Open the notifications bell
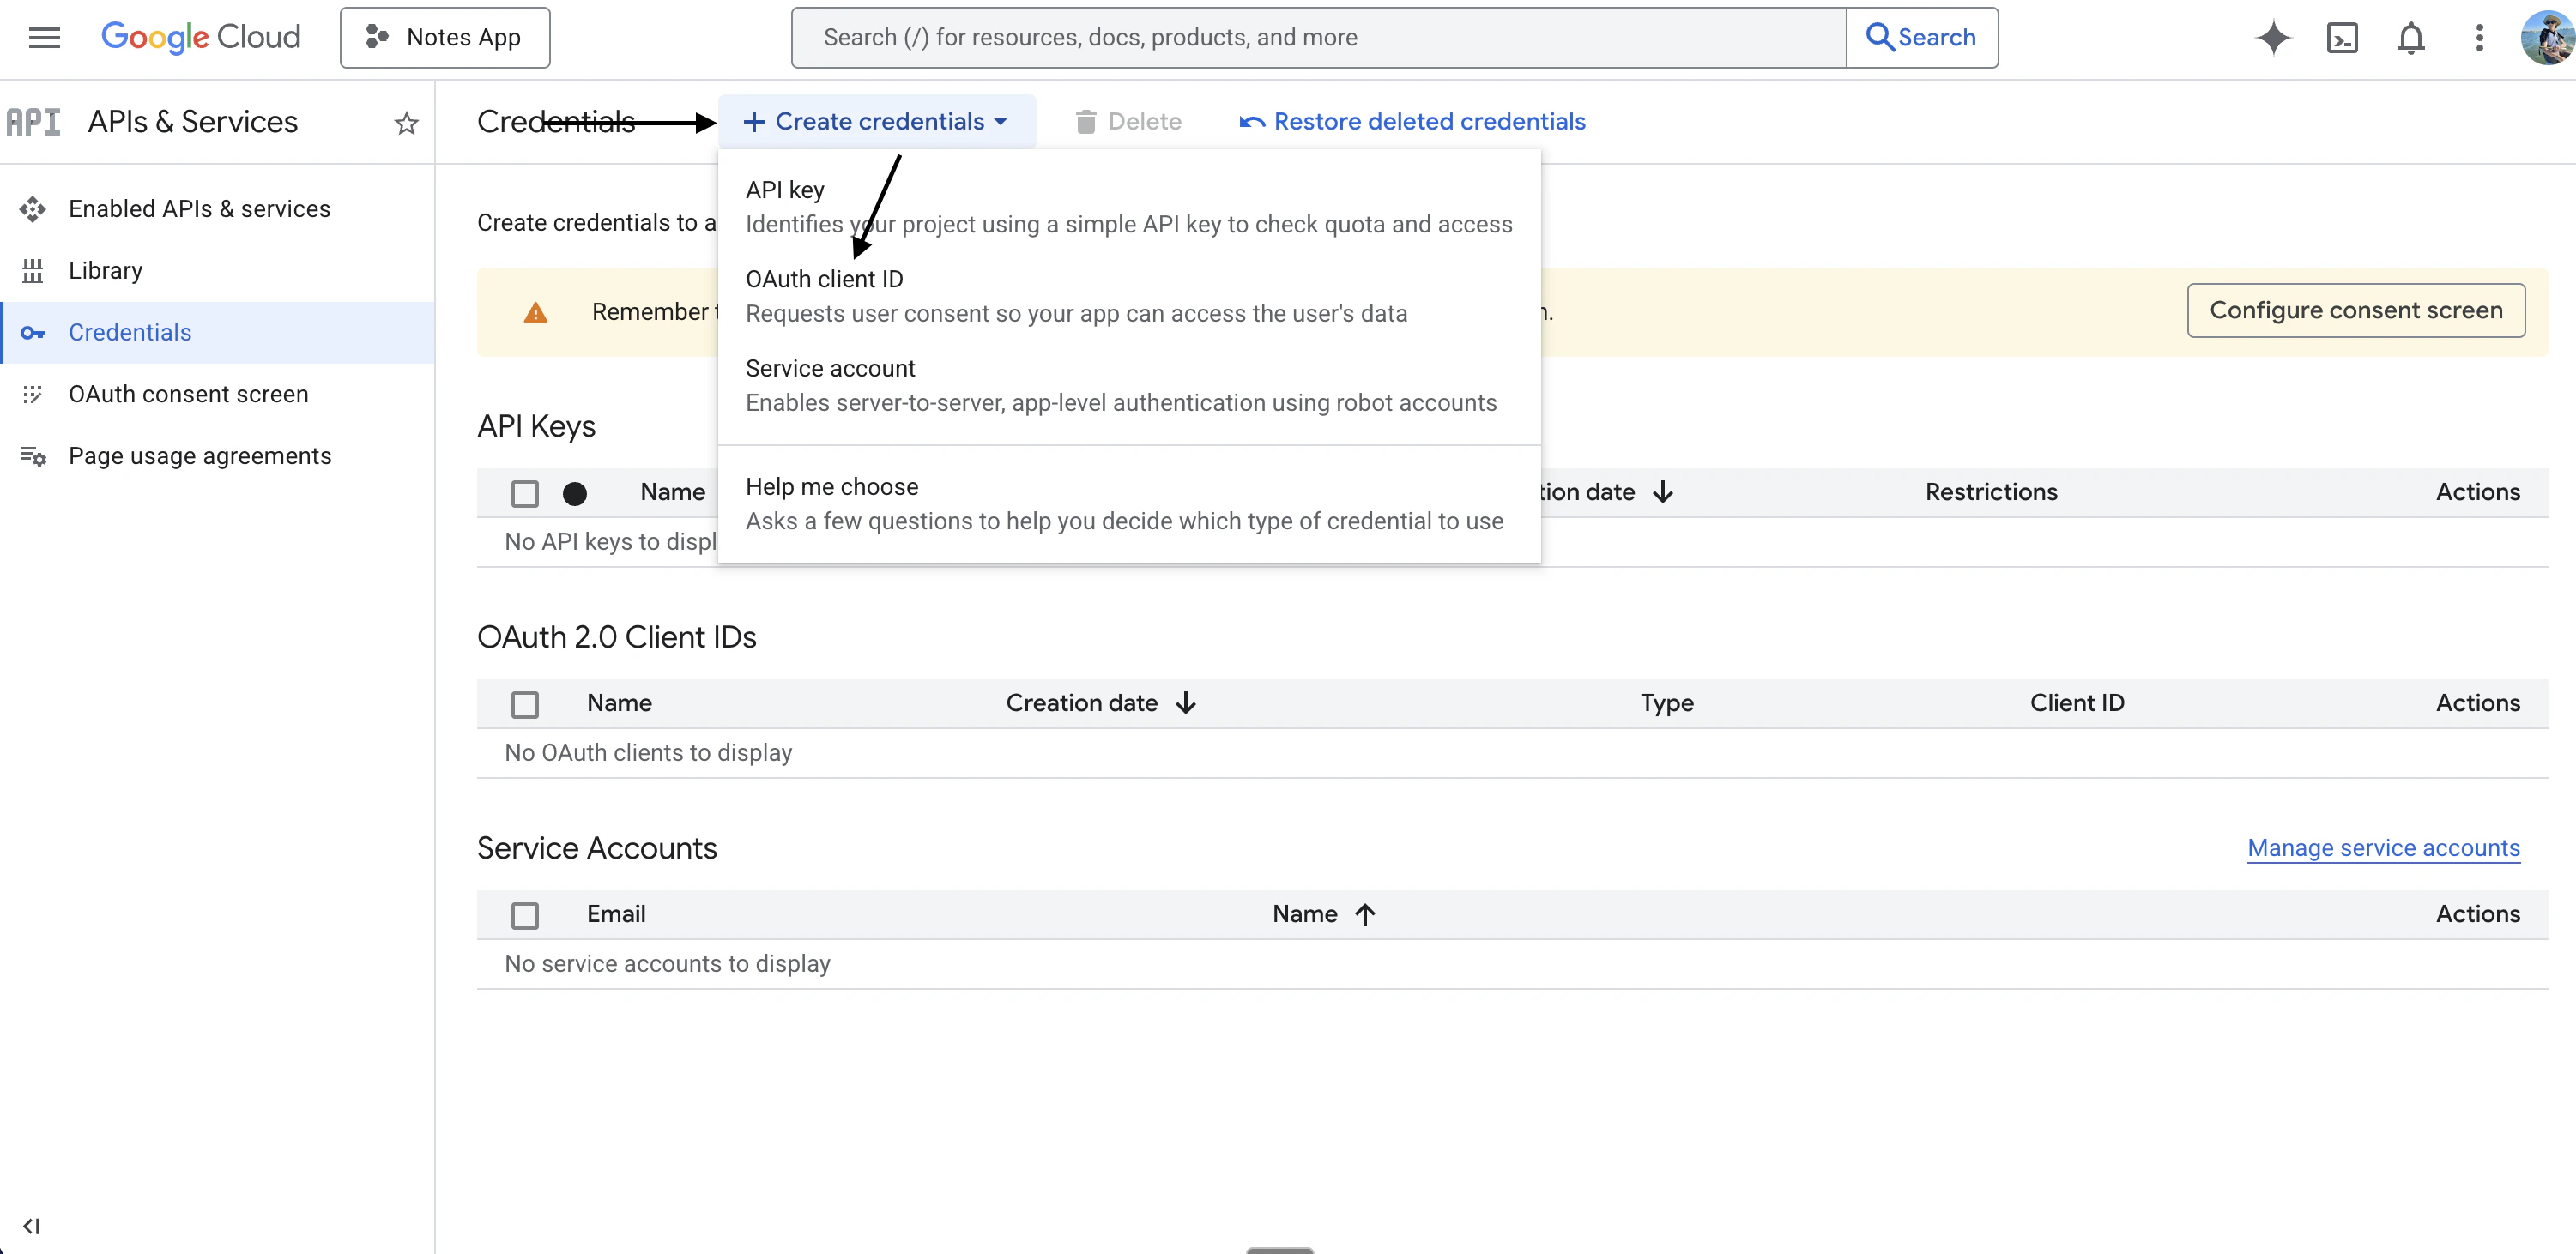The image size is (2576, 1254). point(2411,38)
